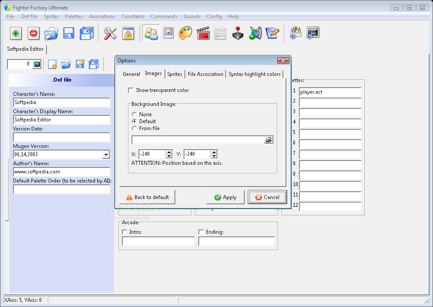Increase the X position spinner value
Screen dimensions: 433x307
169,152
